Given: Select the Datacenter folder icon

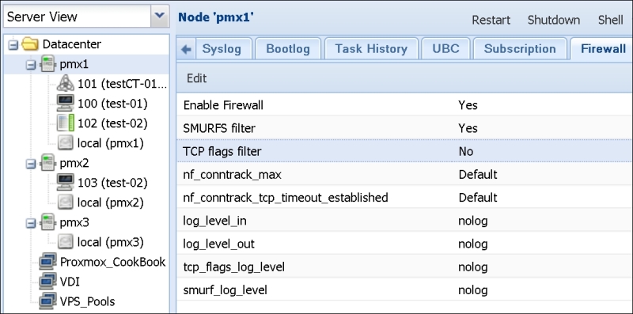Looking at the screenshot, I should click(x=30, y=44).
